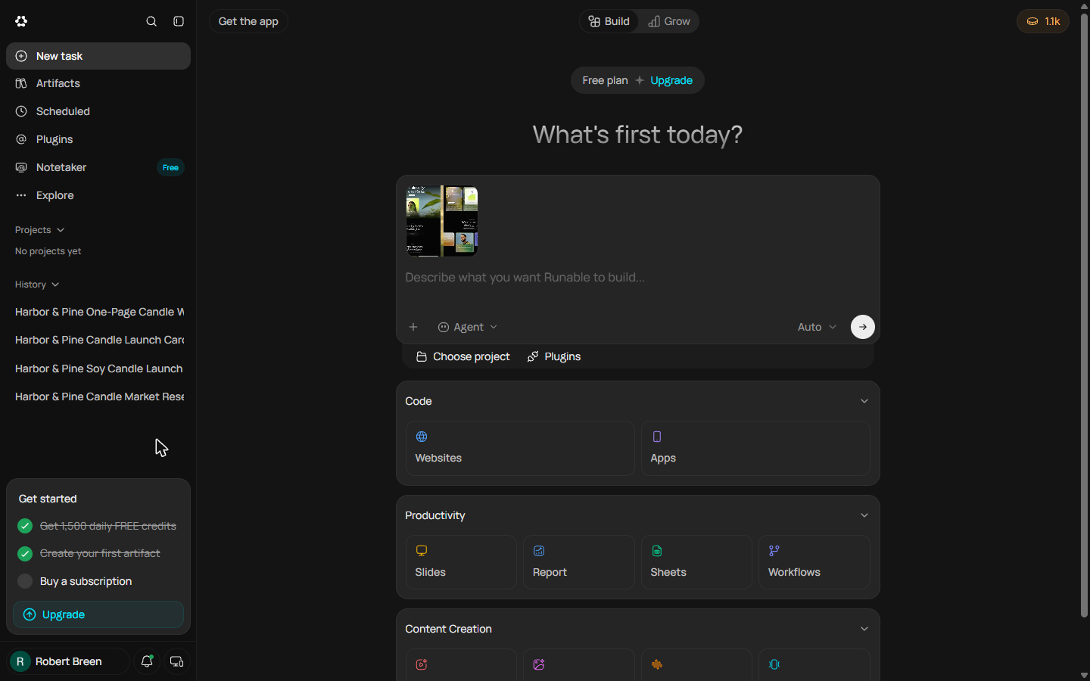Switch to Build mode

point(609,21)
